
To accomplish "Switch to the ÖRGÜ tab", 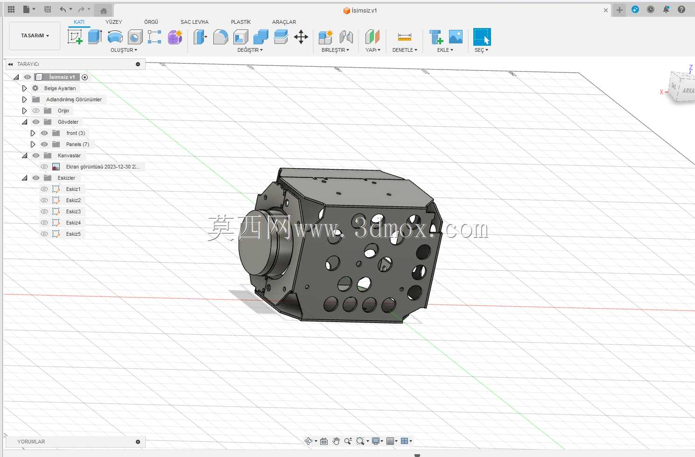I will click(151, 22).
